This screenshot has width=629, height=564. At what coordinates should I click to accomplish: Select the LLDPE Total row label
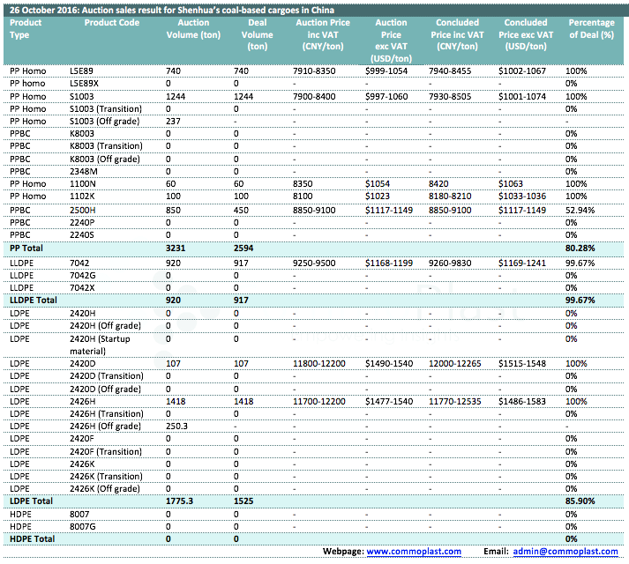[33, 300]
